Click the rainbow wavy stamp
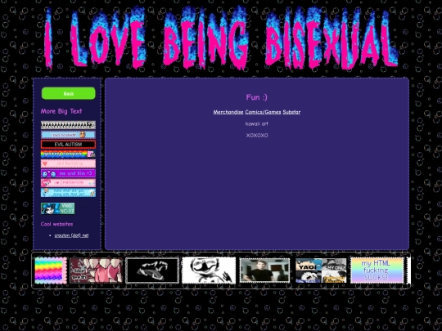This screenshot has height=331, width=442. click(51, 271)
